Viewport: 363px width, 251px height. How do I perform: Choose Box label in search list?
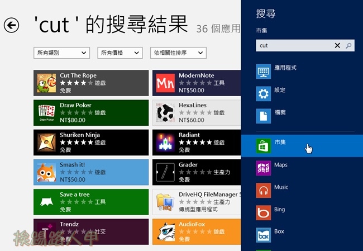point(279,231)
